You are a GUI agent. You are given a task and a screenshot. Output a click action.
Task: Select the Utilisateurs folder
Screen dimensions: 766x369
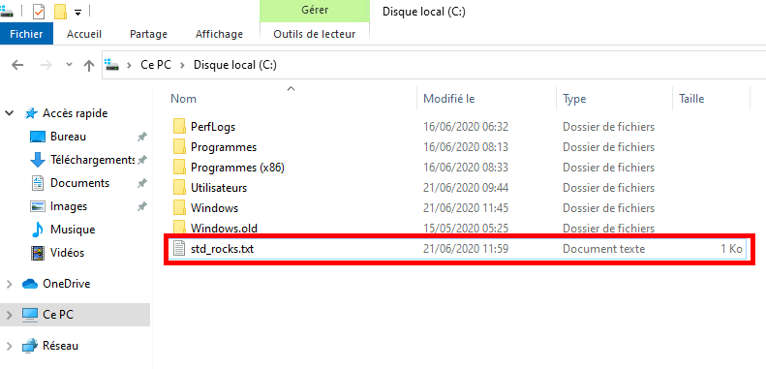pos(219,188)
